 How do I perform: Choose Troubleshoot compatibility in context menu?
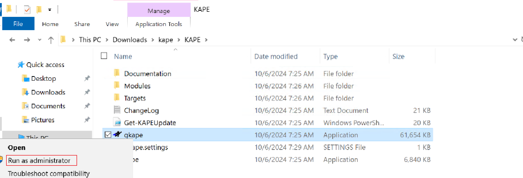49,174
